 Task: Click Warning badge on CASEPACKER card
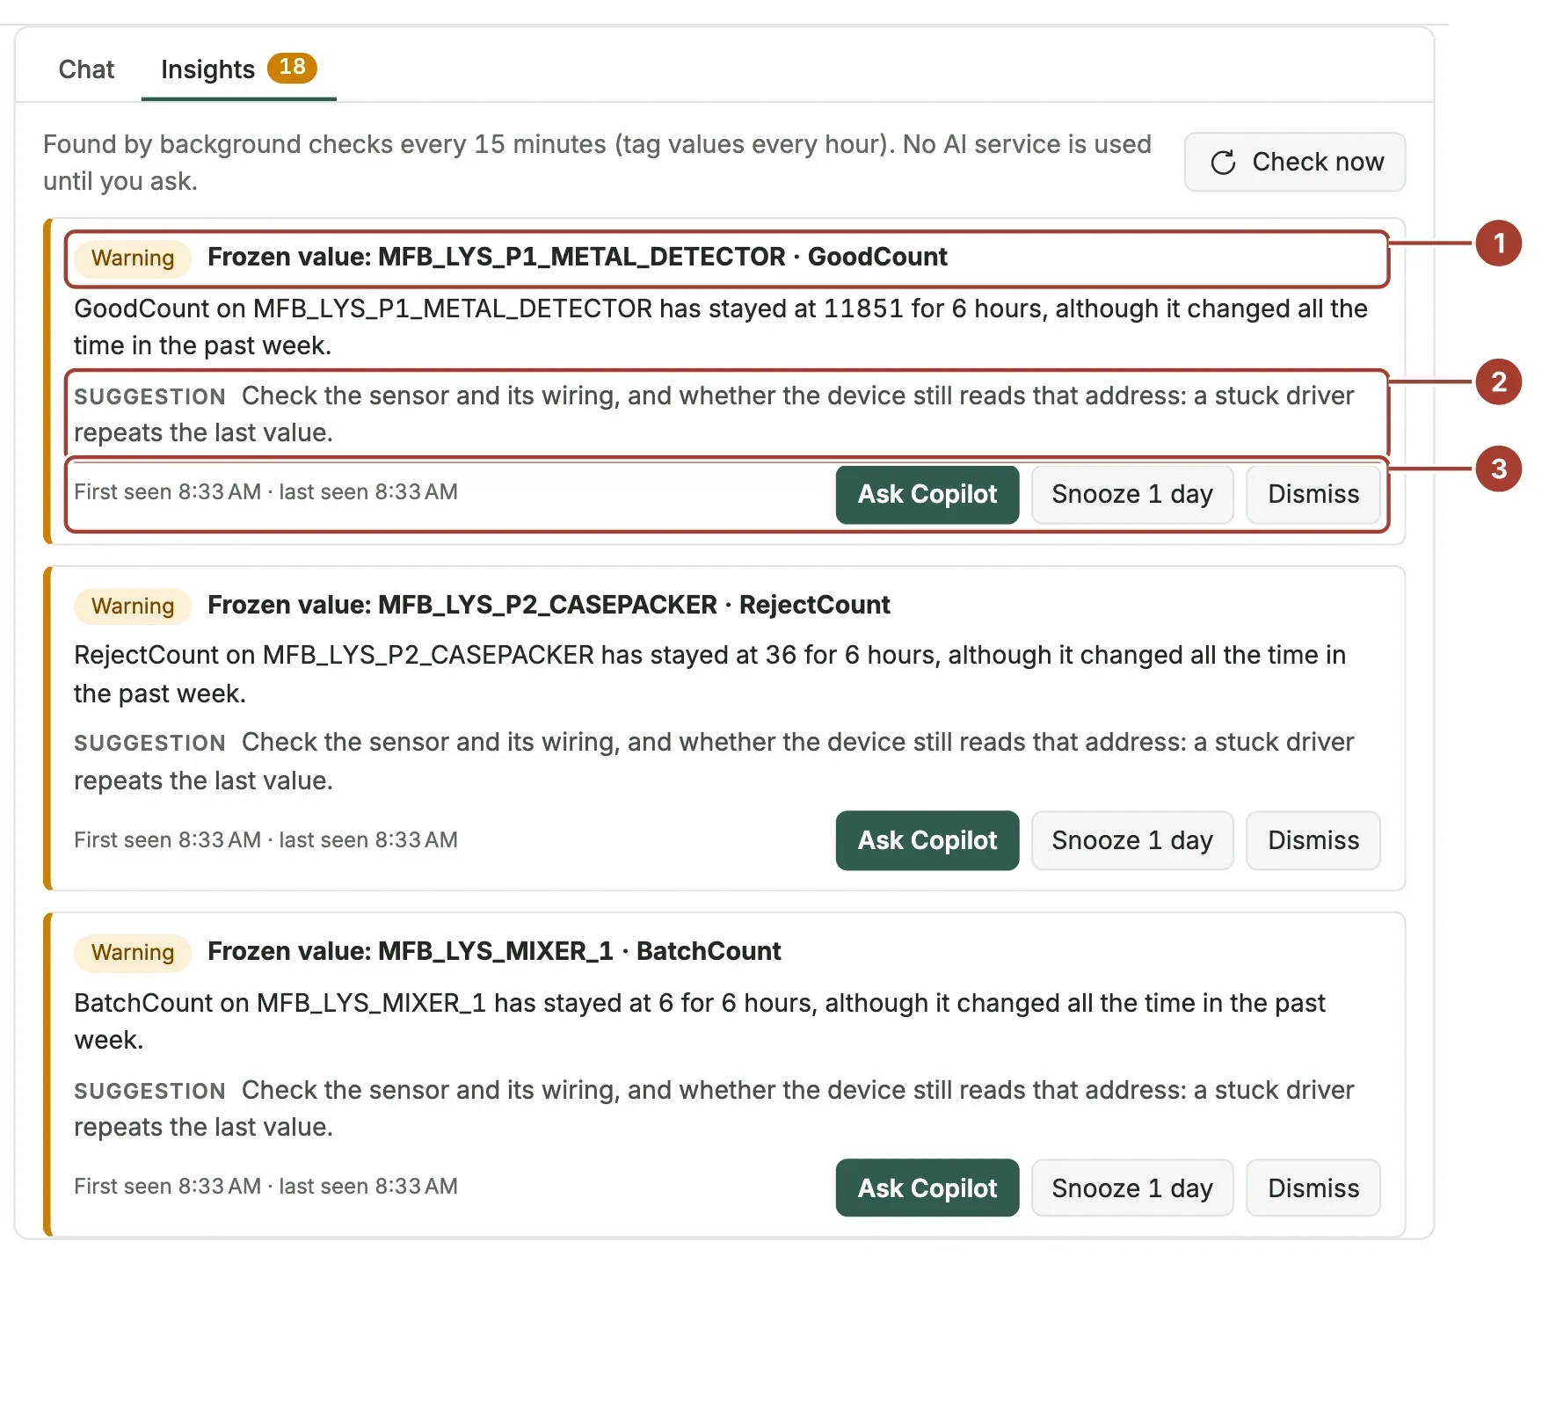pos(133,607)
